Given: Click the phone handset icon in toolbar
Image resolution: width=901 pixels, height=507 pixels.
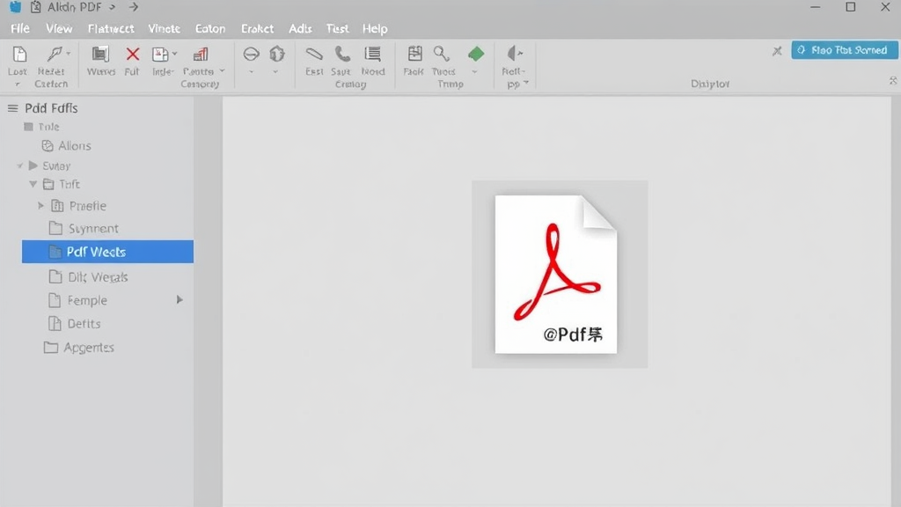Looking at the screenshot, I should pos(342,55).
